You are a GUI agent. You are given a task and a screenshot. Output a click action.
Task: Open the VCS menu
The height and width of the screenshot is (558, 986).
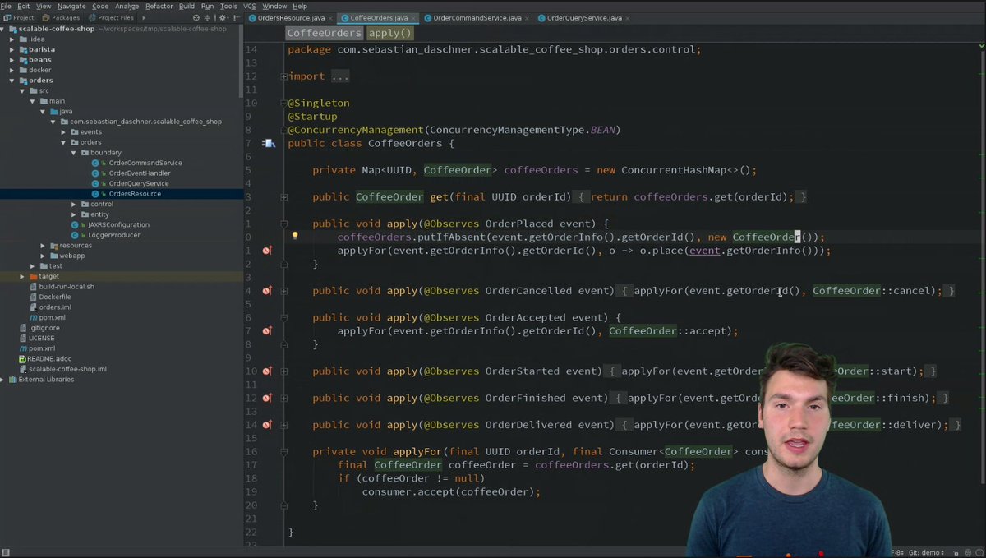pyautogui.click(x=249, y=6)
